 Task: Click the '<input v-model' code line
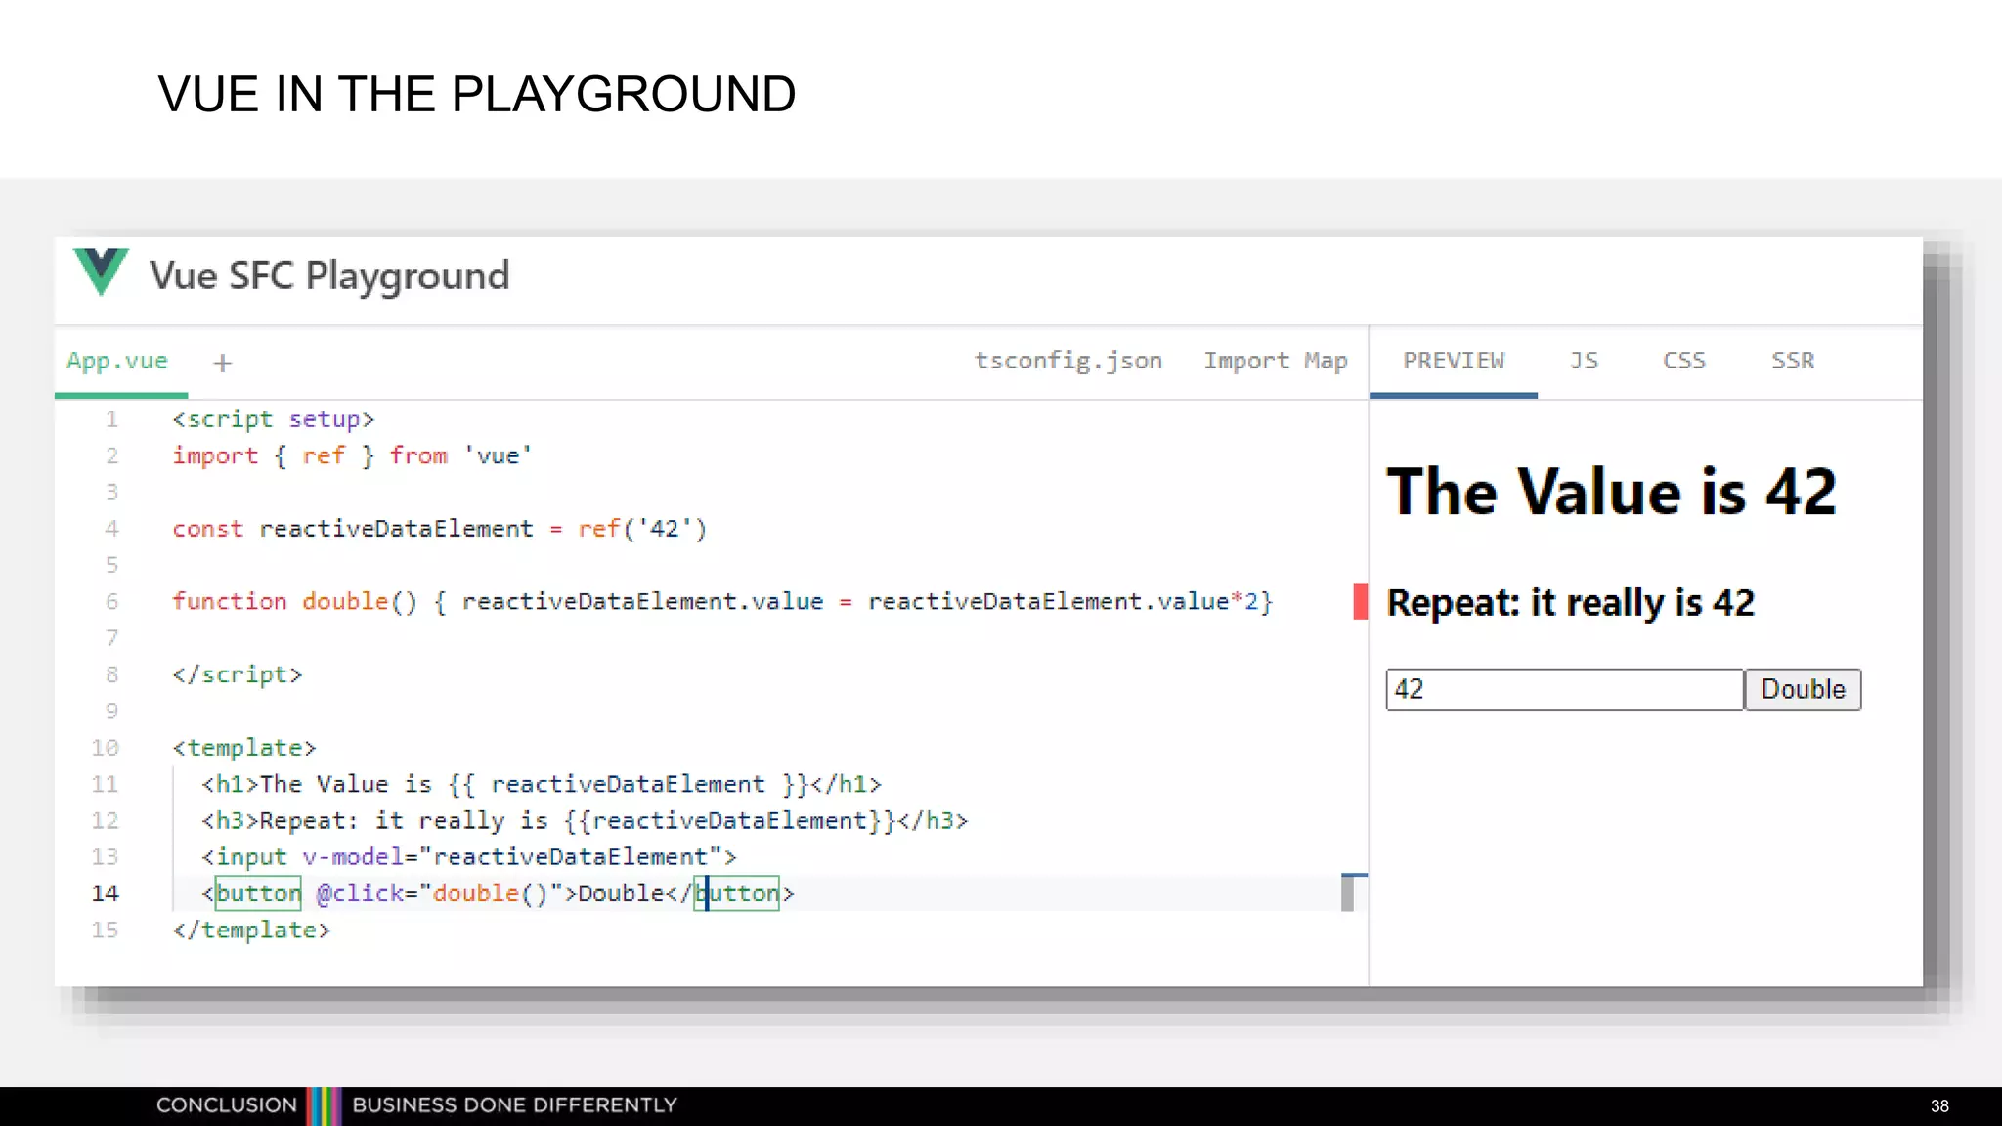pos(468,857)
